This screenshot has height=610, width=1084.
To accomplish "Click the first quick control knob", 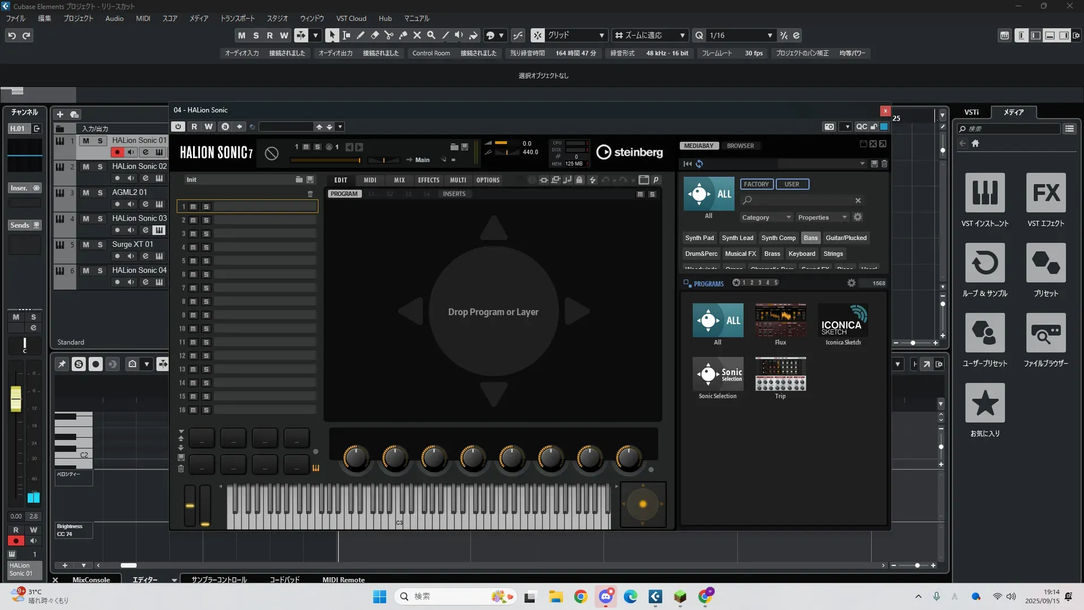I will (x=356, y=458).
